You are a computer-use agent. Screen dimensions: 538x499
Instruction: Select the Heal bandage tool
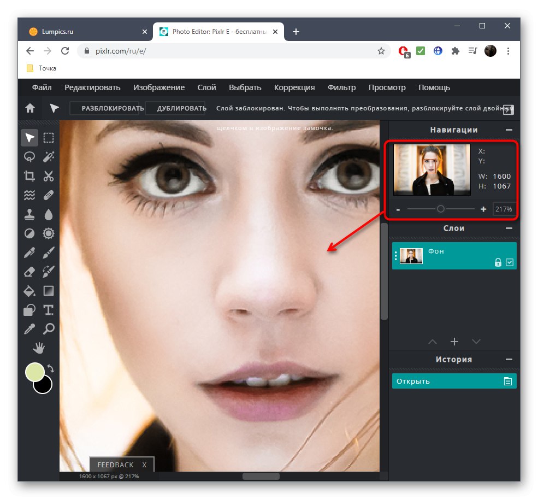(49, 195)
